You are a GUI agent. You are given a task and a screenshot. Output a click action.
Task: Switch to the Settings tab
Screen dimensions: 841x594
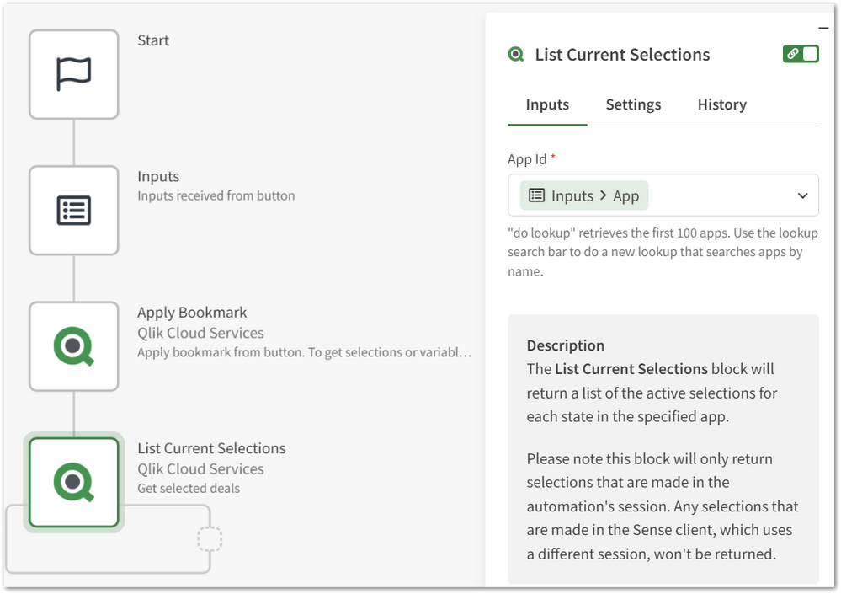(x=633, y=104)
